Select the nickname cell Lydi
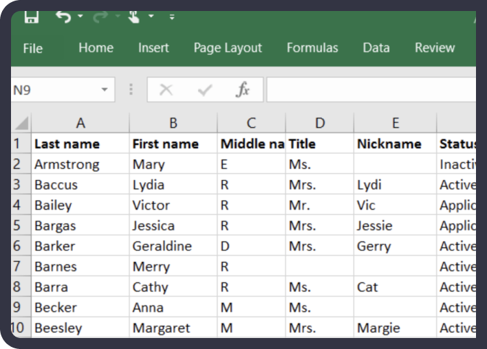 point(395,185)
